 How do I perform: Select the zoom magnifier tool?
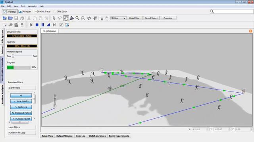77,18
